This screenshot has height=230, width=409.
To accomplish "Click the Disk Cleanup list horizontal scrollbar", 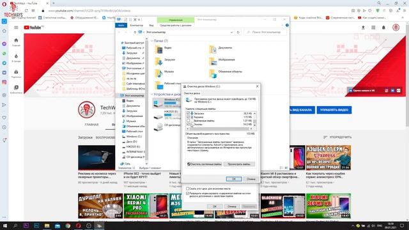I will (x=219, y=129).
